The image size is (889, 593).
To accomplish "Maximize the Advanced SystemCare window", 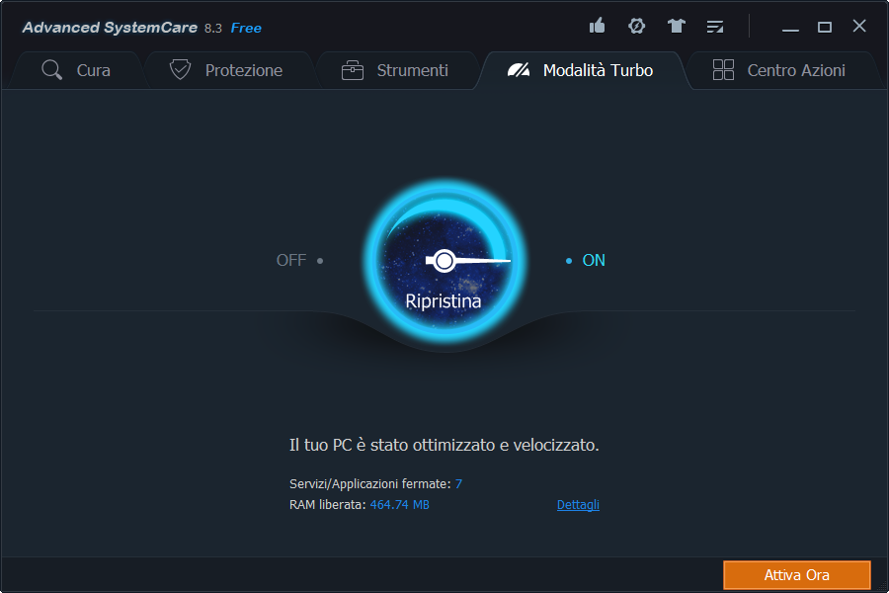I will (x=825, y=27).
